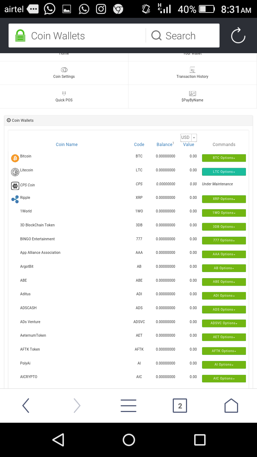257x457 pixels.
Task: Expand AIC Options dropdown
Action: pyautogui.click(x=224, y=378)
